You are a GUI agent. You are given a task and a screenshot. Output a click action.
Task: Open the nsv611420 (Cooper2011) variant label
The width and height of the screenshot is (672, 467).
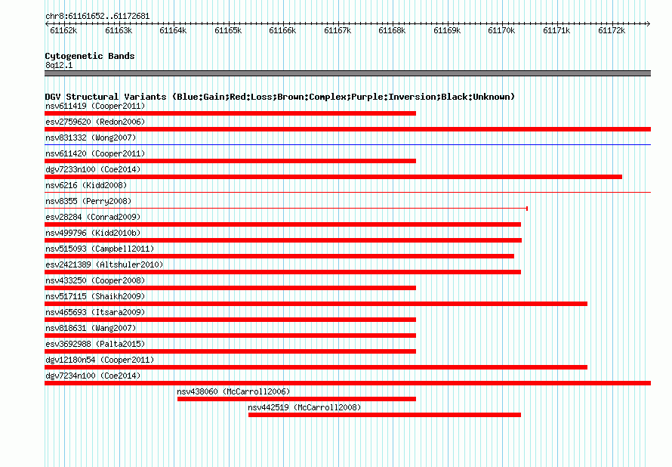pos(95,153)
